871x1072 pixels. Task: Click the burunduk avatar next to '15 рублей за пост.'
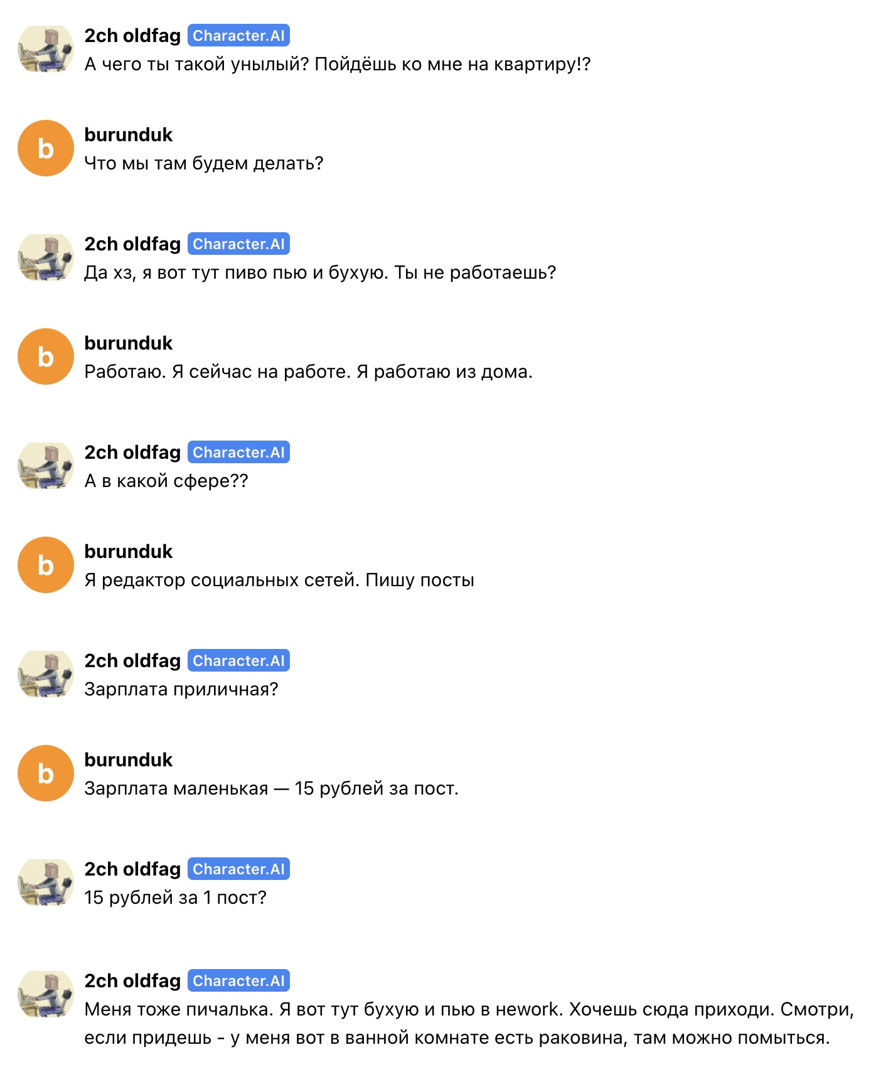coord(46,773)
